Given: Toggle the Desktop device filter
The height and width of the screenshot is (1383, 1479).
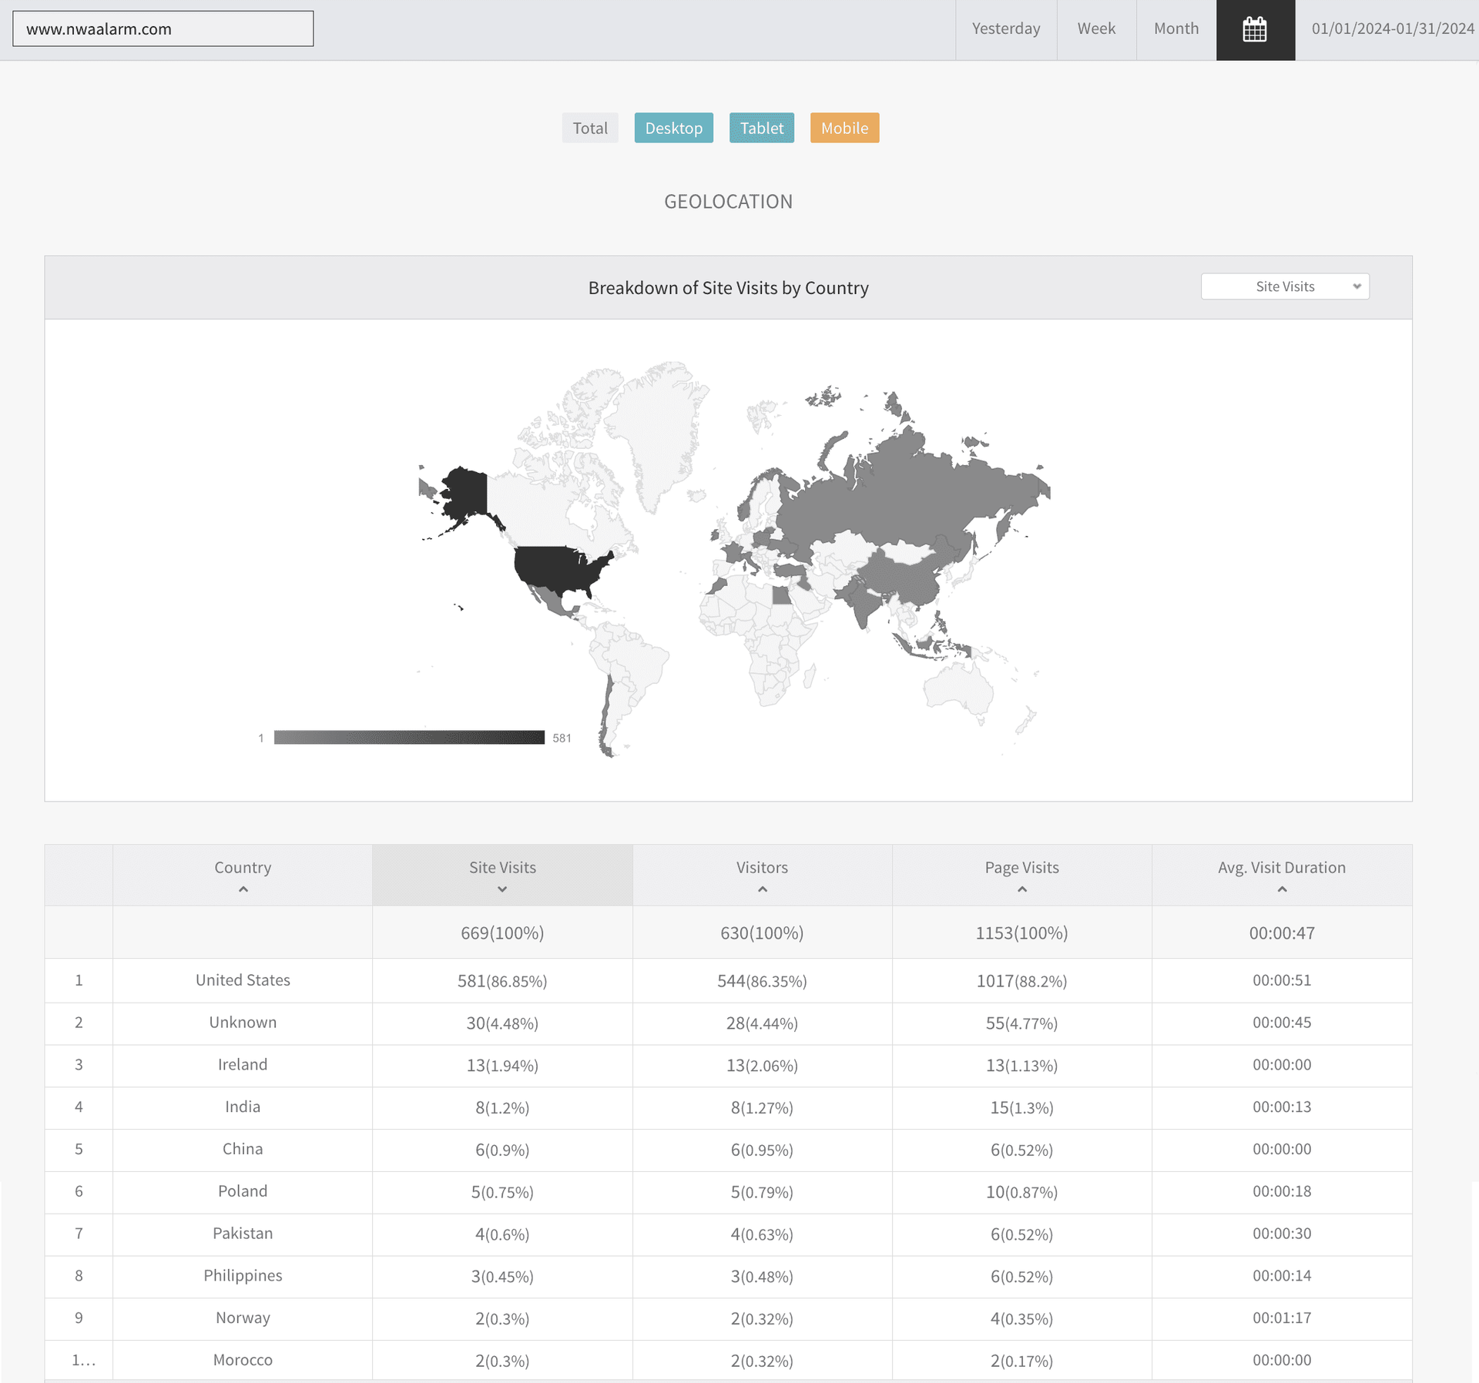Looking at the screenshot, I should coord(673,128).
